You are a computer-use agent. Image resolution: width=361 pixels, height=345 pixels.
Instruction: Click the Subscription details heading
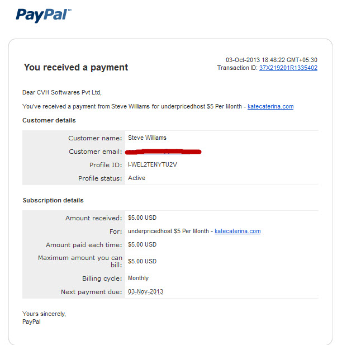coord(53,200)
